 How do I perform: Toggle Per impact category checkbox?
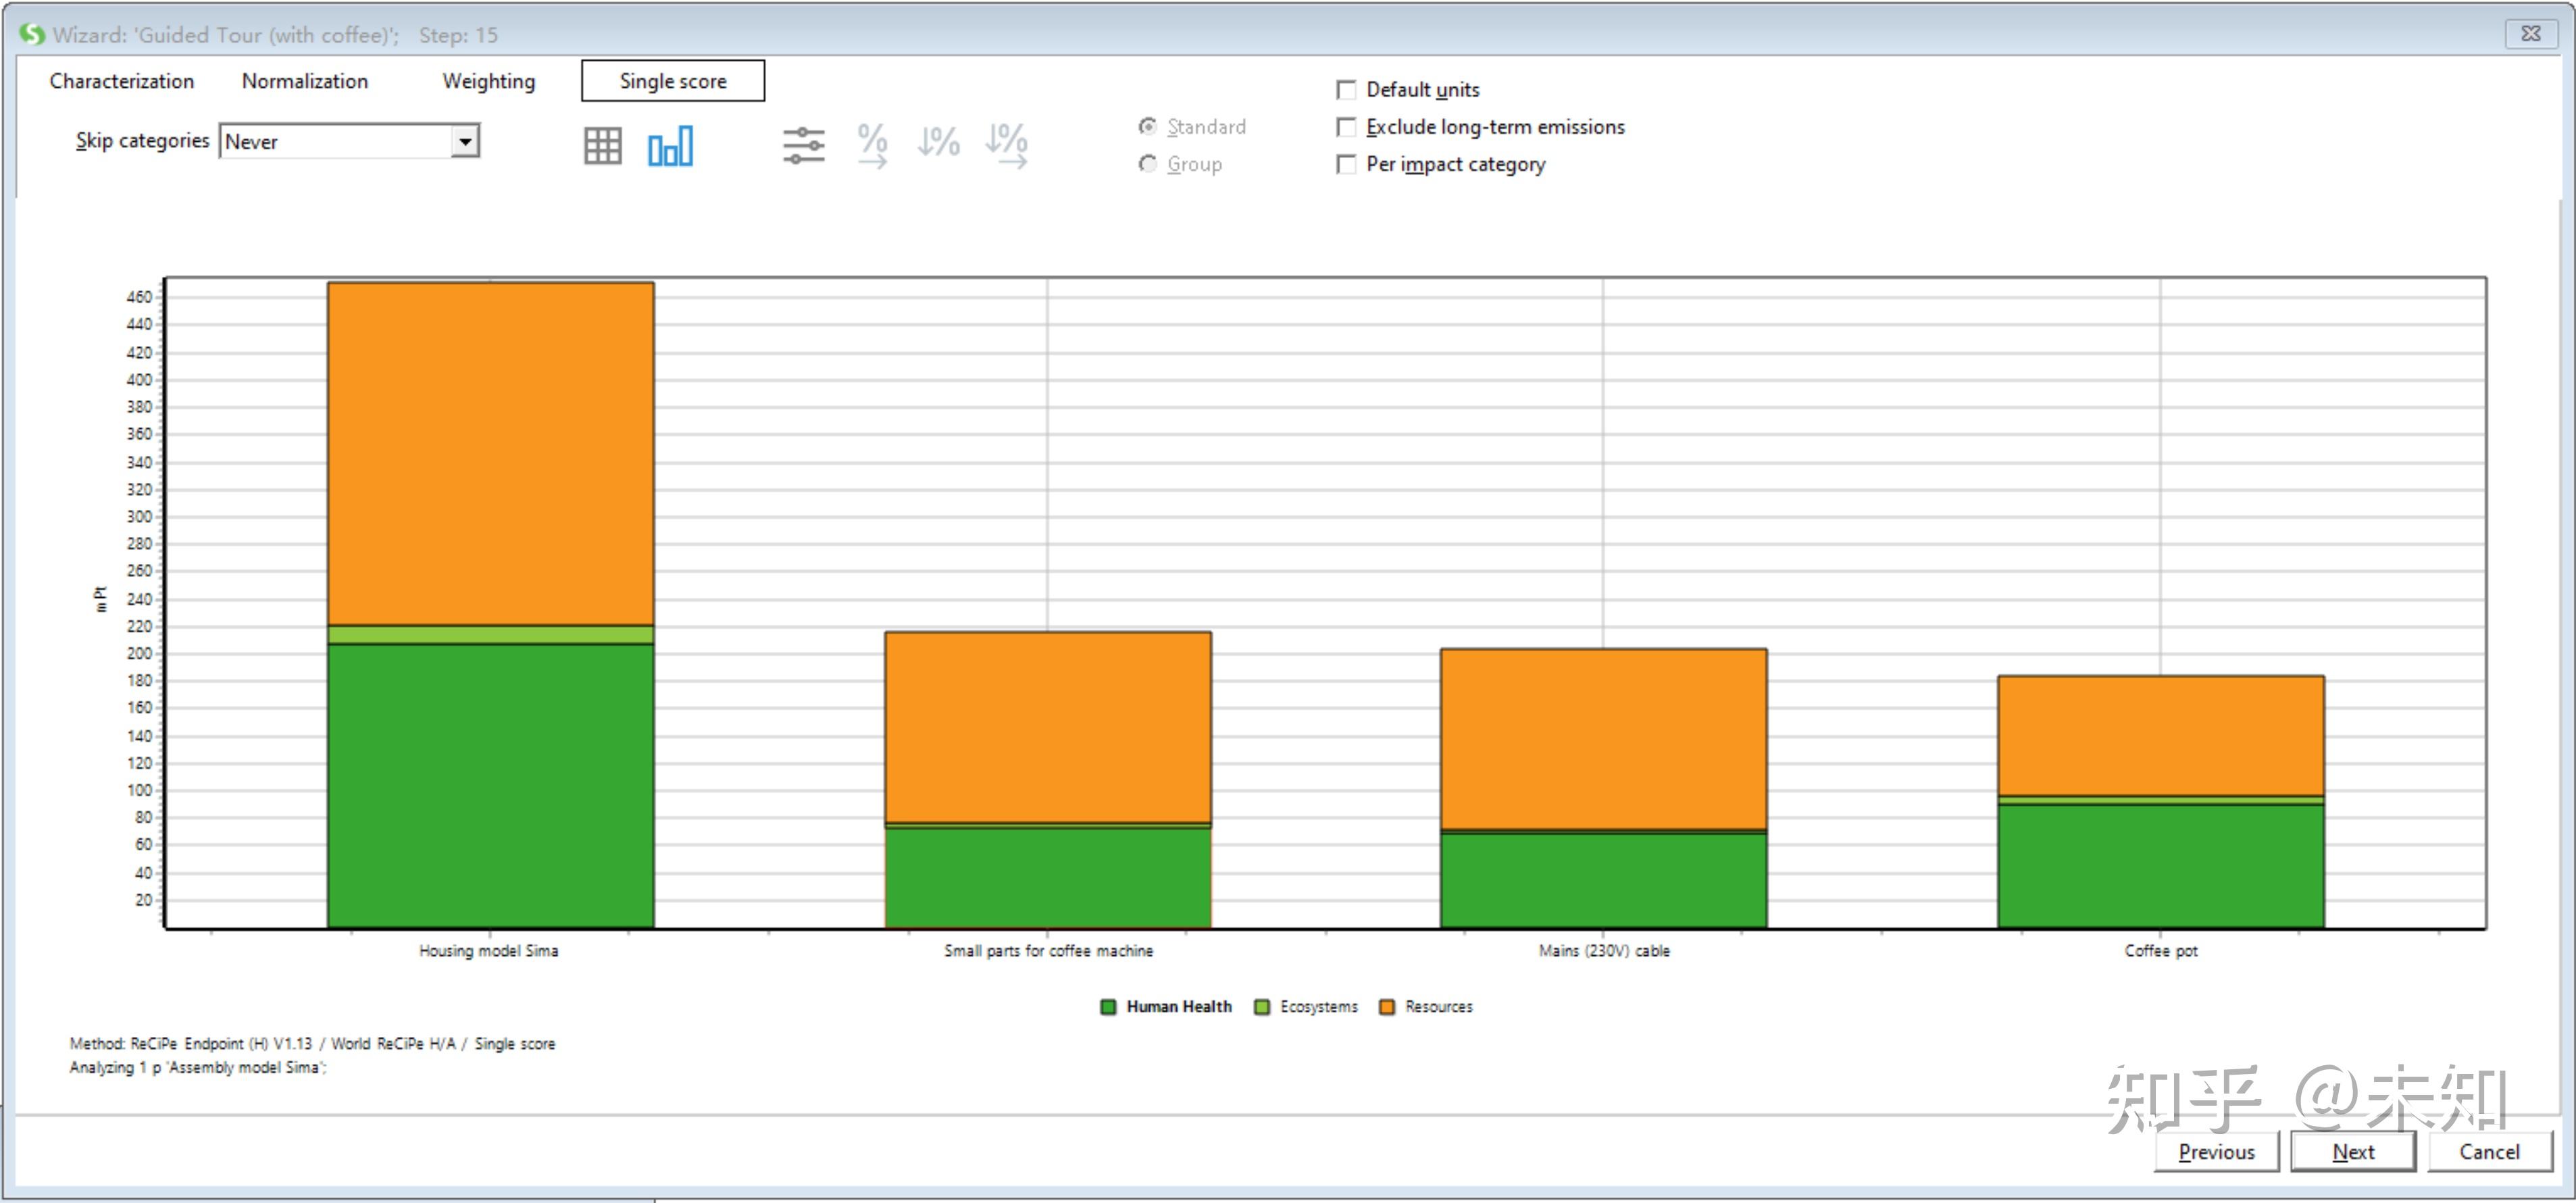click(1347, 164)
